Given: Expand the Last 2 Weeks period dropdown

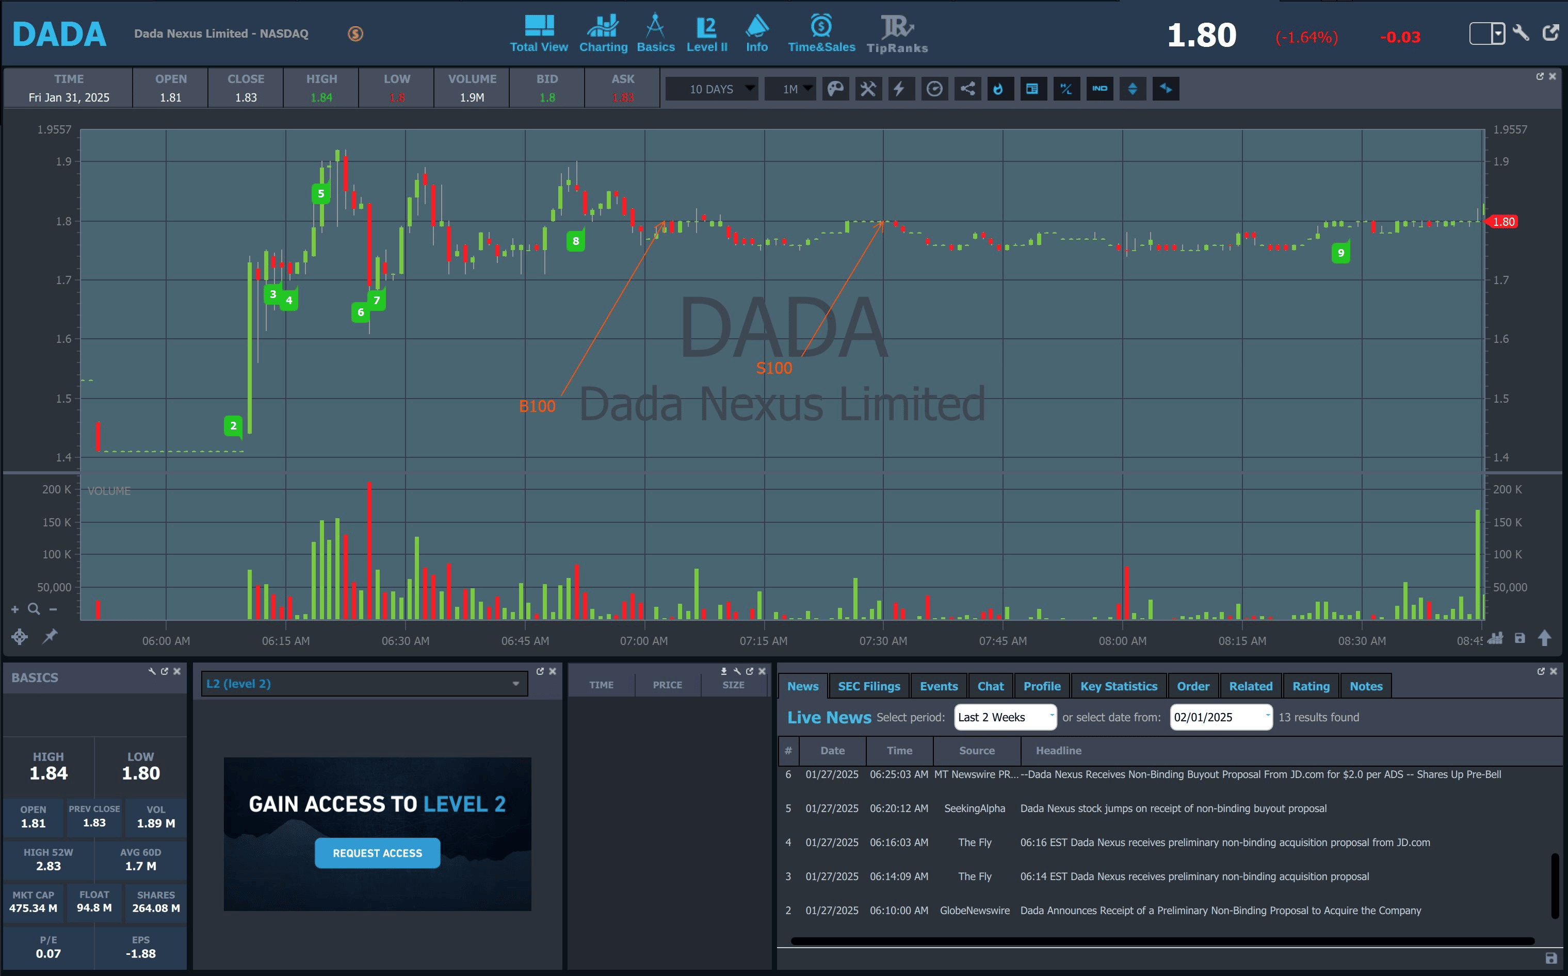Looking at the screenshot, I should coord(1005,717).
